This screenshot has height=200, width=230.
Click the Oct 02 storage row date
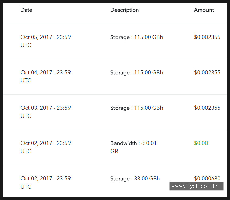[x=46, y=182]
